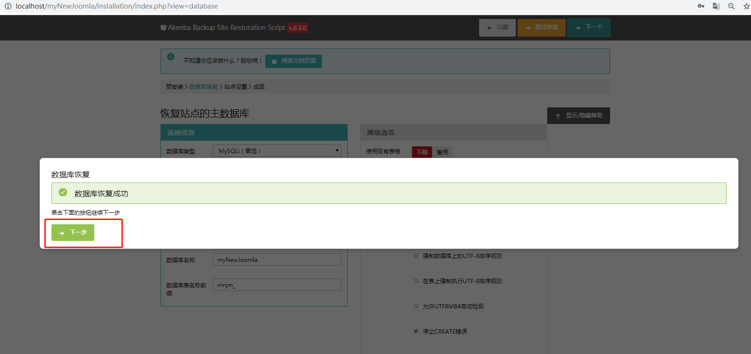Select 站点设置 in the breadcrumb
The image size is (751, 354).
236,87
